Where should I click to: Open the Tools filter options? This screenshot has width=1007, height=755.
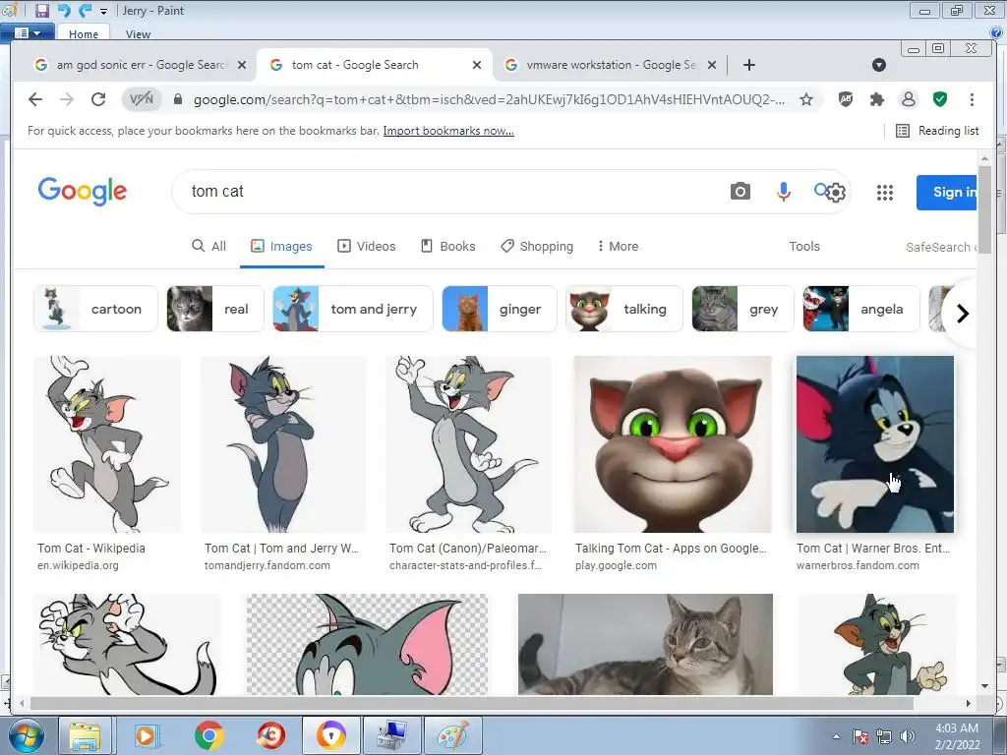click(x=804, y=247)
